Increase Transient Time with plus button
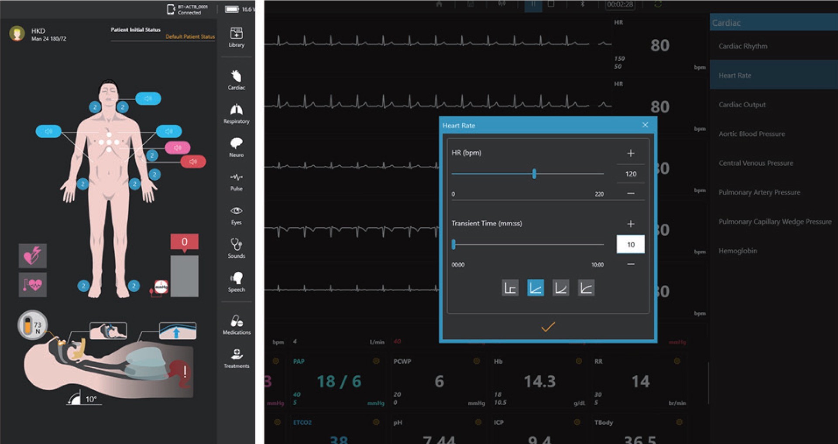Screen dimensions: 838x444 (x=631, y=224)
